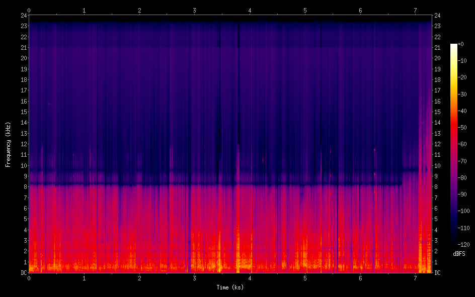475x297 pixels.
Task: Click the DC label on the right frequency axis
Action: 437,273
